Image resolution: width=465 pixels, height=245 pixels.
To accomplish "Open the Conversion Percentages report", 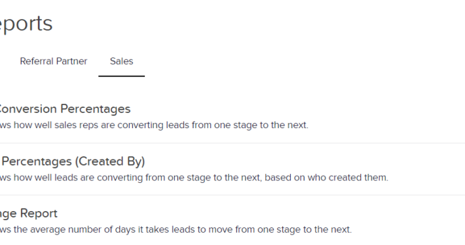I will click(x=65, y=109).
